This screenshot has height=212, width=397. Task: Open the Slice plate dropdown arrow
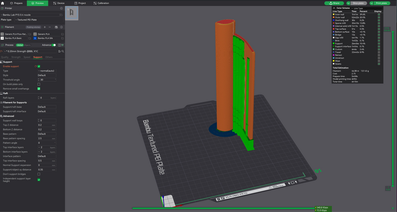tap(348, 3)
